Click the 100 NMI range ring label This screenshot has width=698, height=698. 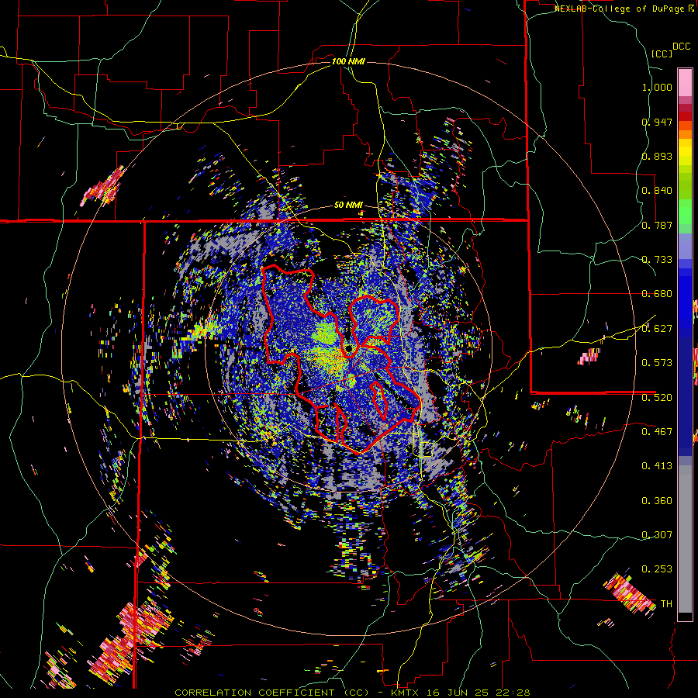coord(348,61)
